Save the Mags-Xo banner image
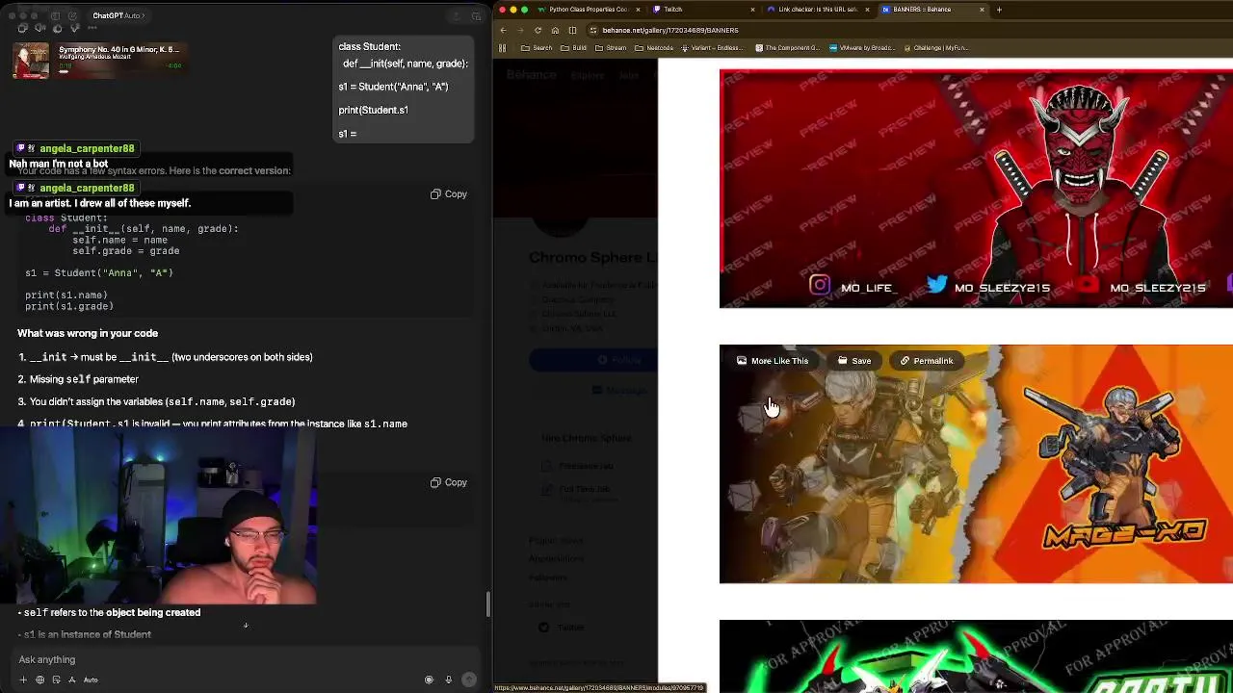1233x693 pixels. (854, 361)
